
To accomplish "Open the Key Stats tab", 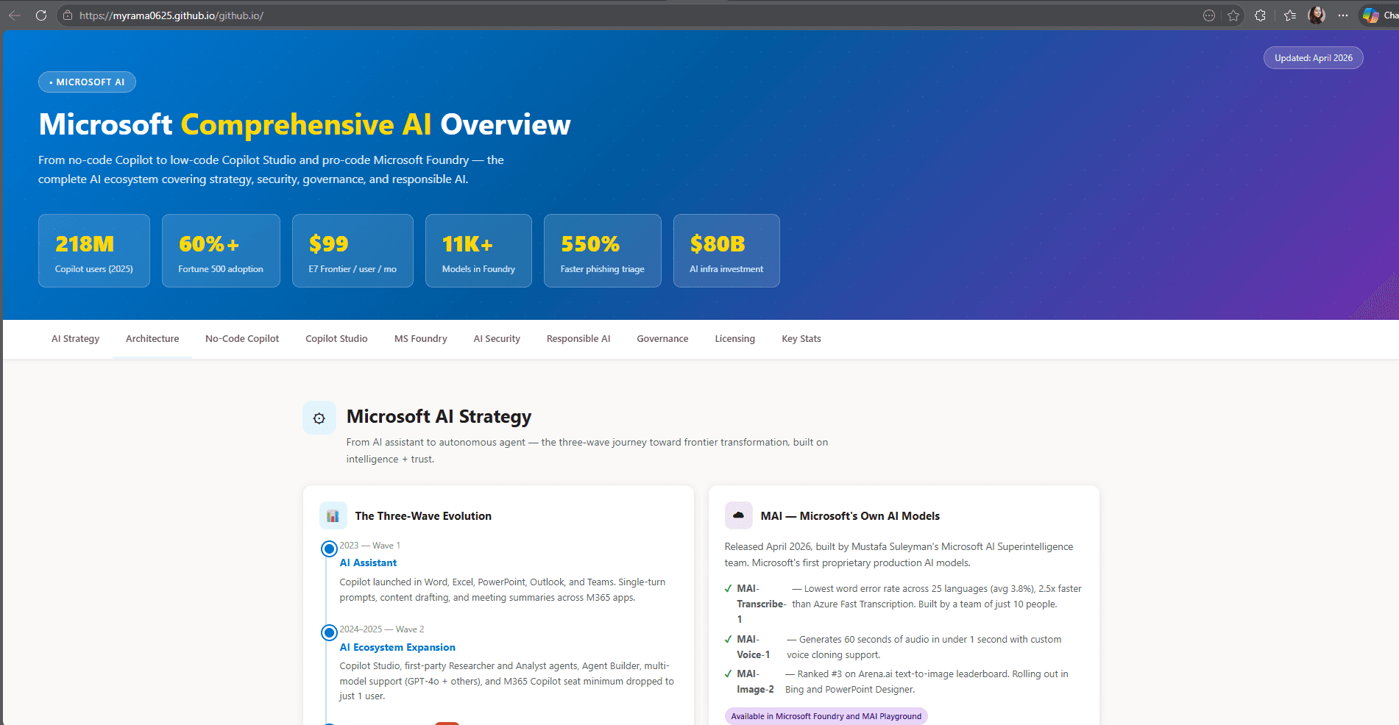I will pyautogui.click(x=801, y=339).
